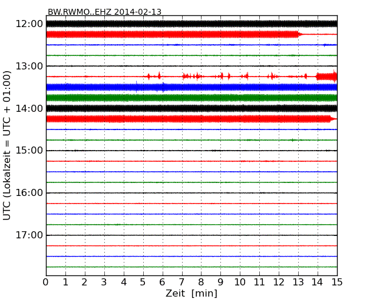Click the x-axis tick label 12
The width and height of the screenshot is (383, 306).
(x=279, y=282)
